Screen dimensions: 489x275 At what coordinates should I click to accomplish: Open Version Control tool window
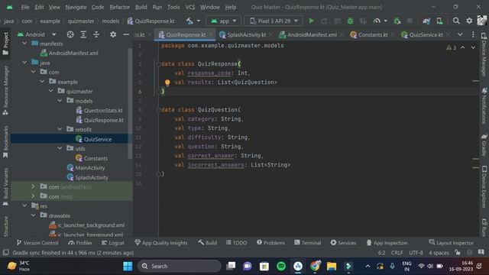pyautogui.click(x=37, y=243)
